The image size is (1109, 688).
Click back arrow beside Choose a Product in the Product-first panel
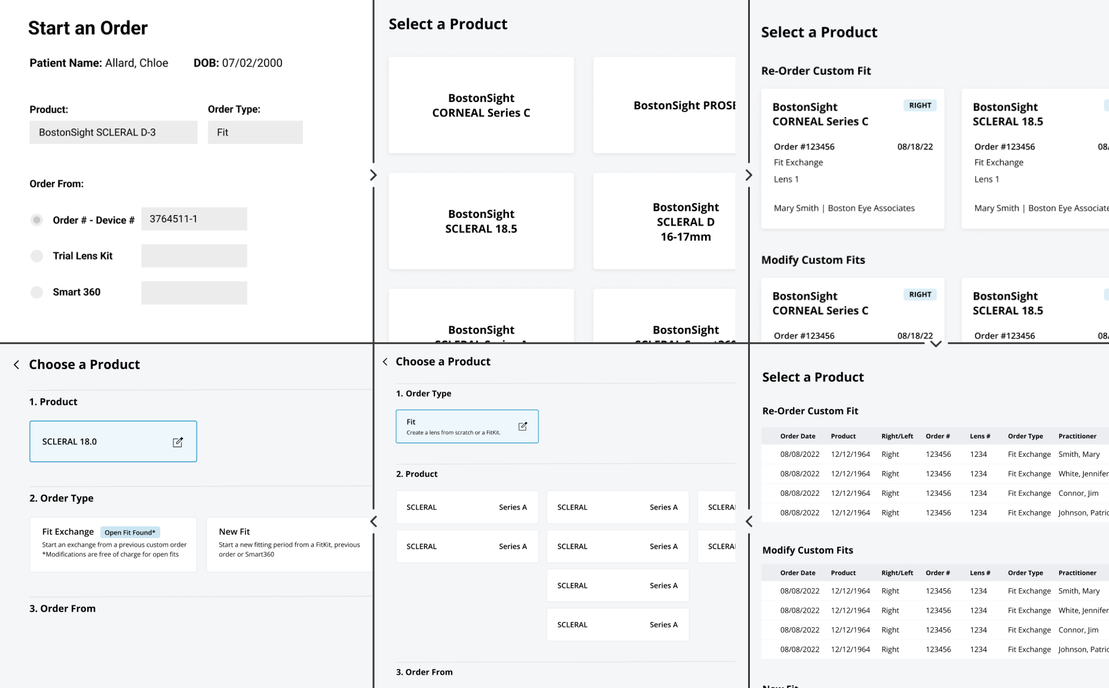tap(17, 365)
